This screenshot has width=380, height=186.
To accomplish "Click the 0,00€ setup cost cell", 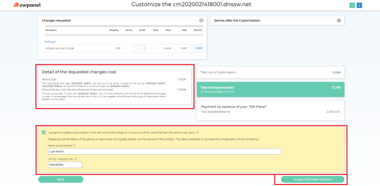I will [x=118, y=49].
